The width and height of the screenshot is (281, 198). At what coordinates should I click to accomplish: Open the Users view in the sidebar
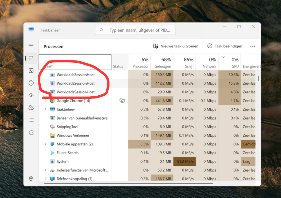(x=31, y=108)
